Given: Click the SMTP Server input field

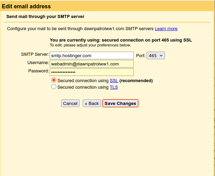Looking at the screenshot, I should coord(92,55).
